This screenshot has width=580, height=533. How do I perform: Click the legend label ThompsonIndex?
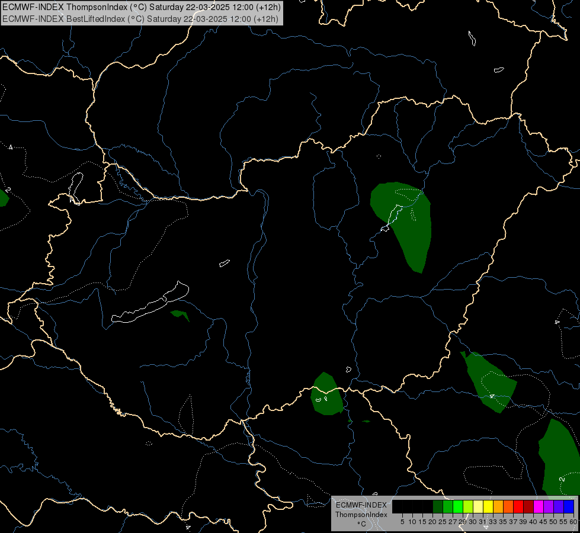click(361, 515)
